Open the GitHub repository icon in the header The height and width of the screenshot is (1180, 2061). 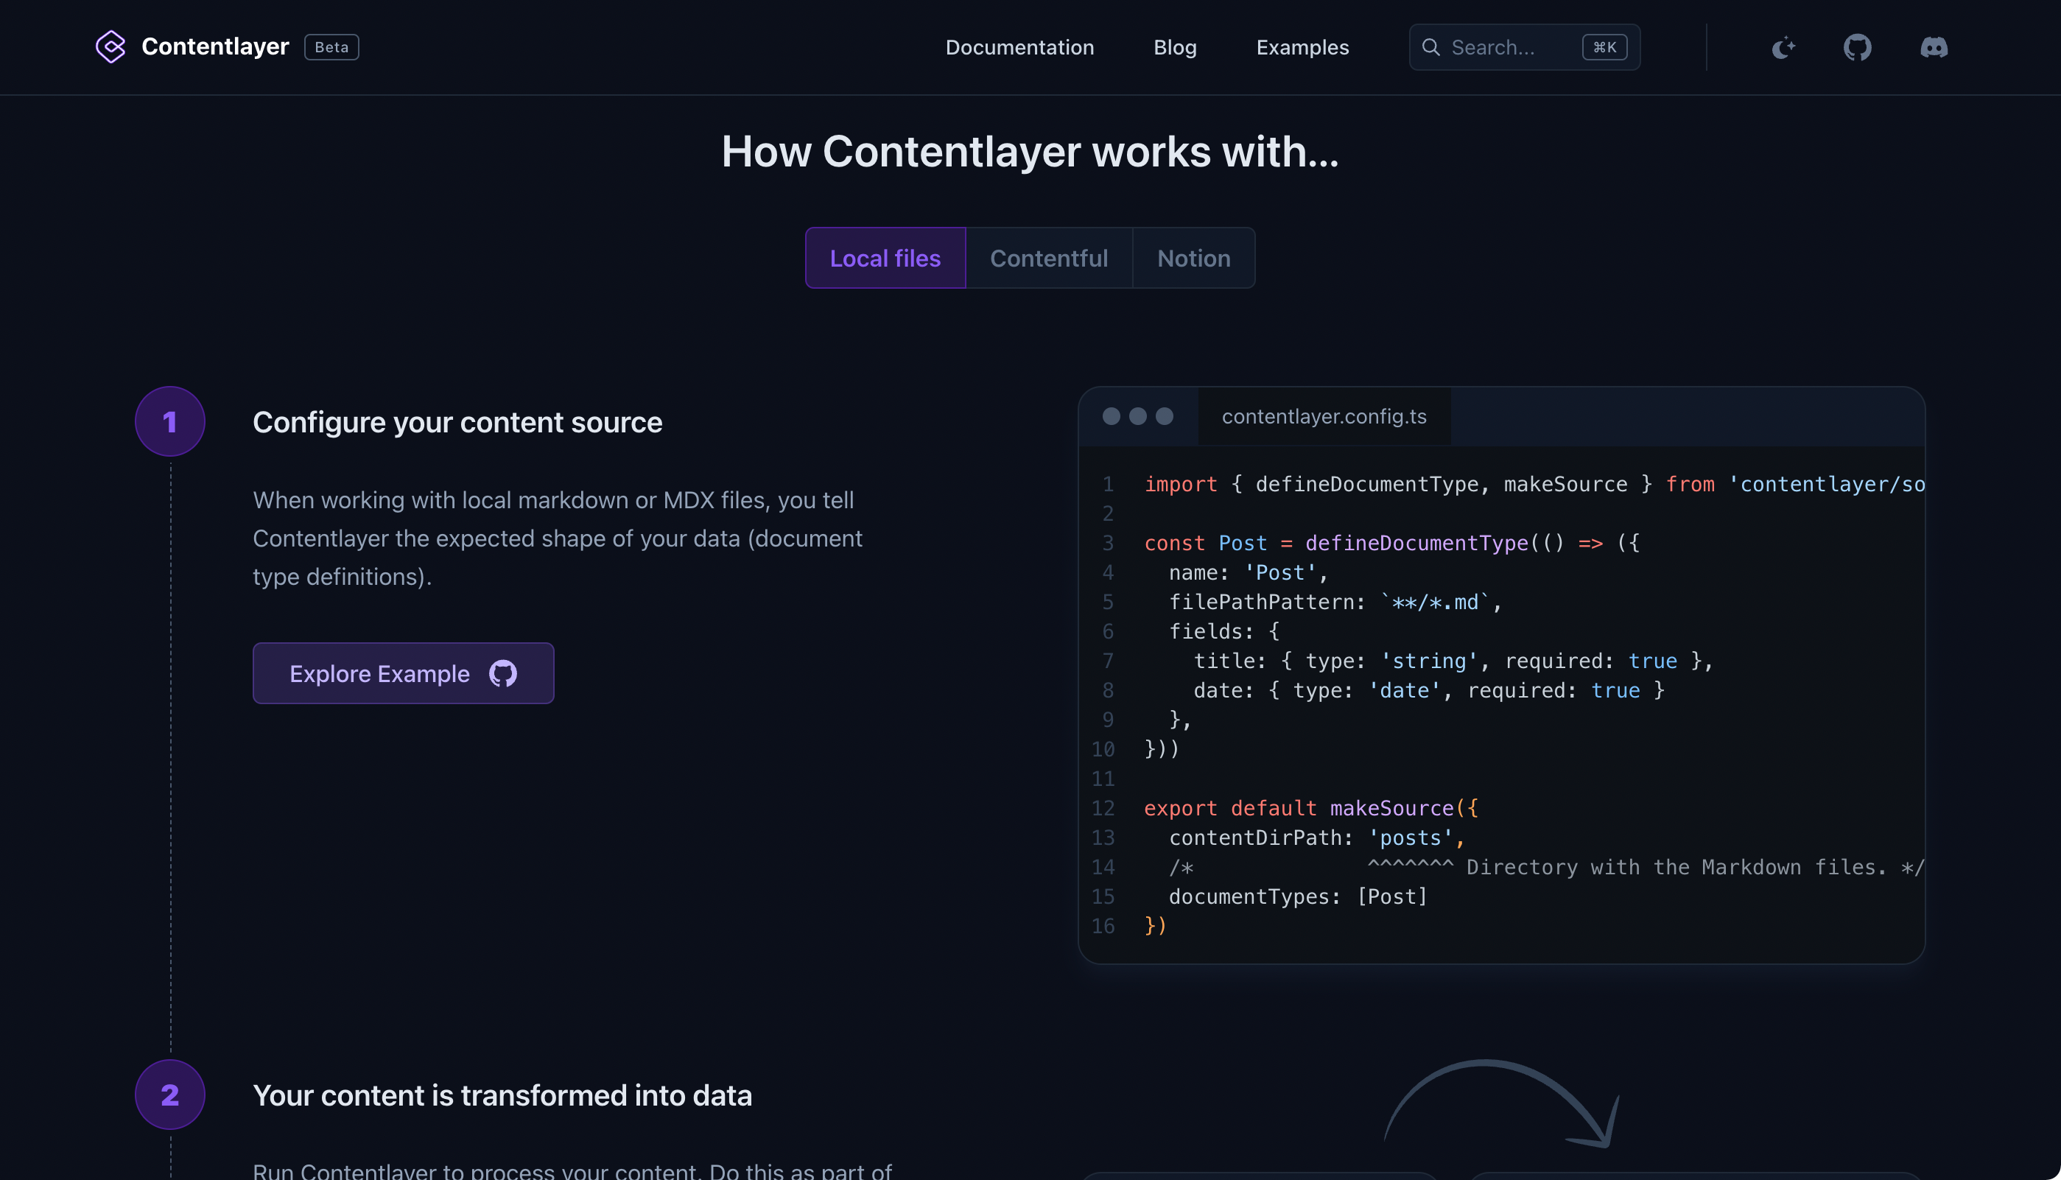[x=1858, y=47]
